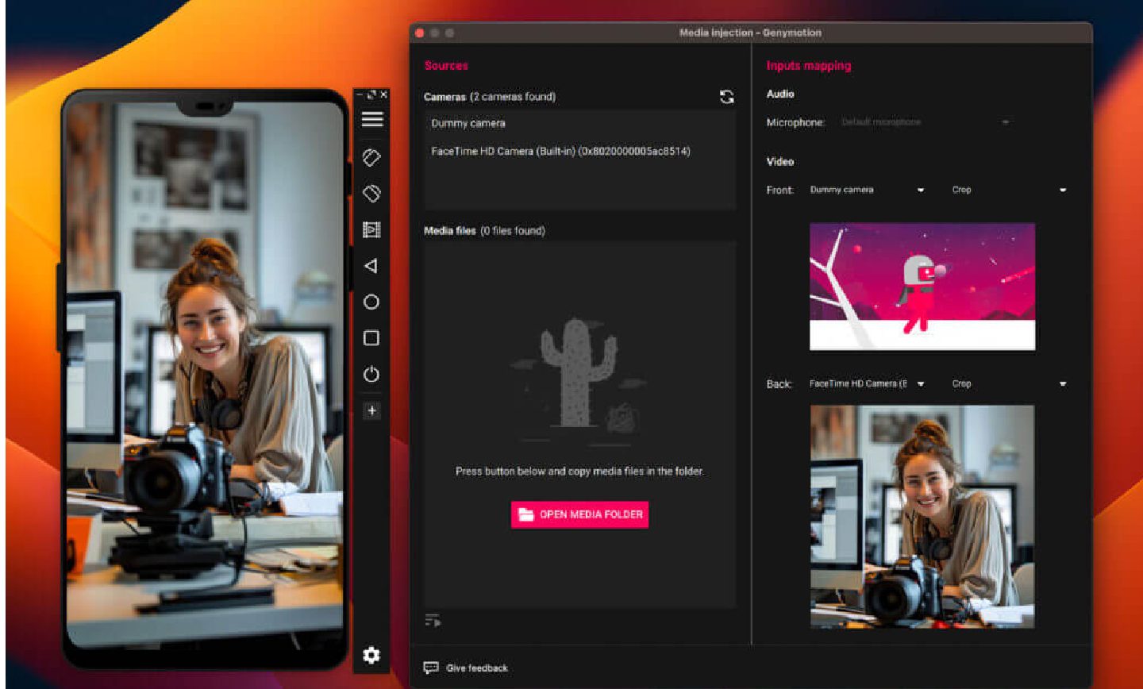The image size is (1143, 689).
Task: Click the Audio section label
Action: 780,94
